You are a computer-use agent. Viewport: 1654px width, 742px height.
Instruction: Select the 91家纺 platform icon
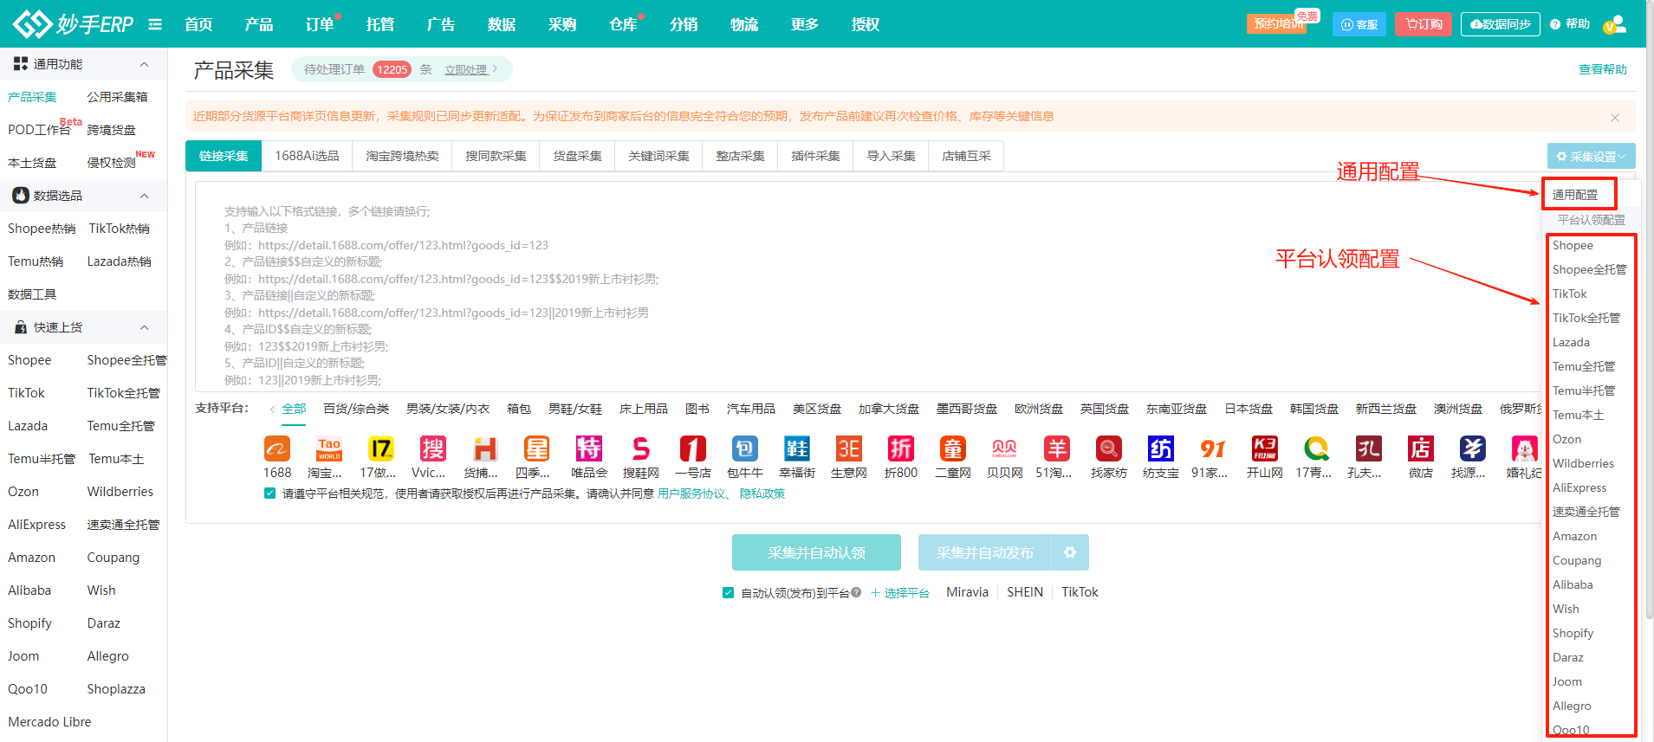pyautogui.click(x=1213, y=448)
